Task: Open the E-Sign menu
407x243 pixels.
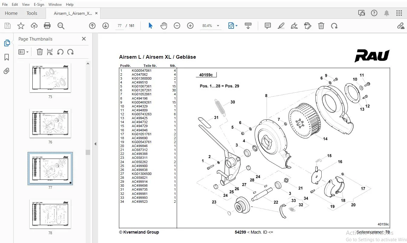Action: [x=39, y=5]
